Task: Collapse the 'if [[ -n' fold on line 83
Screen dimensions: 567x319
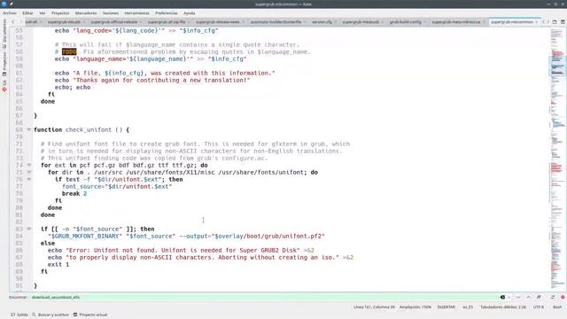Action: (x=29, y=229)
